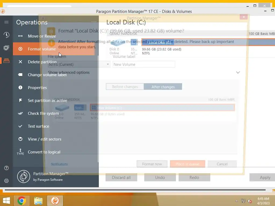Click the Properties info icon
This screenshot has height=206, width=275.
[20, 87]
